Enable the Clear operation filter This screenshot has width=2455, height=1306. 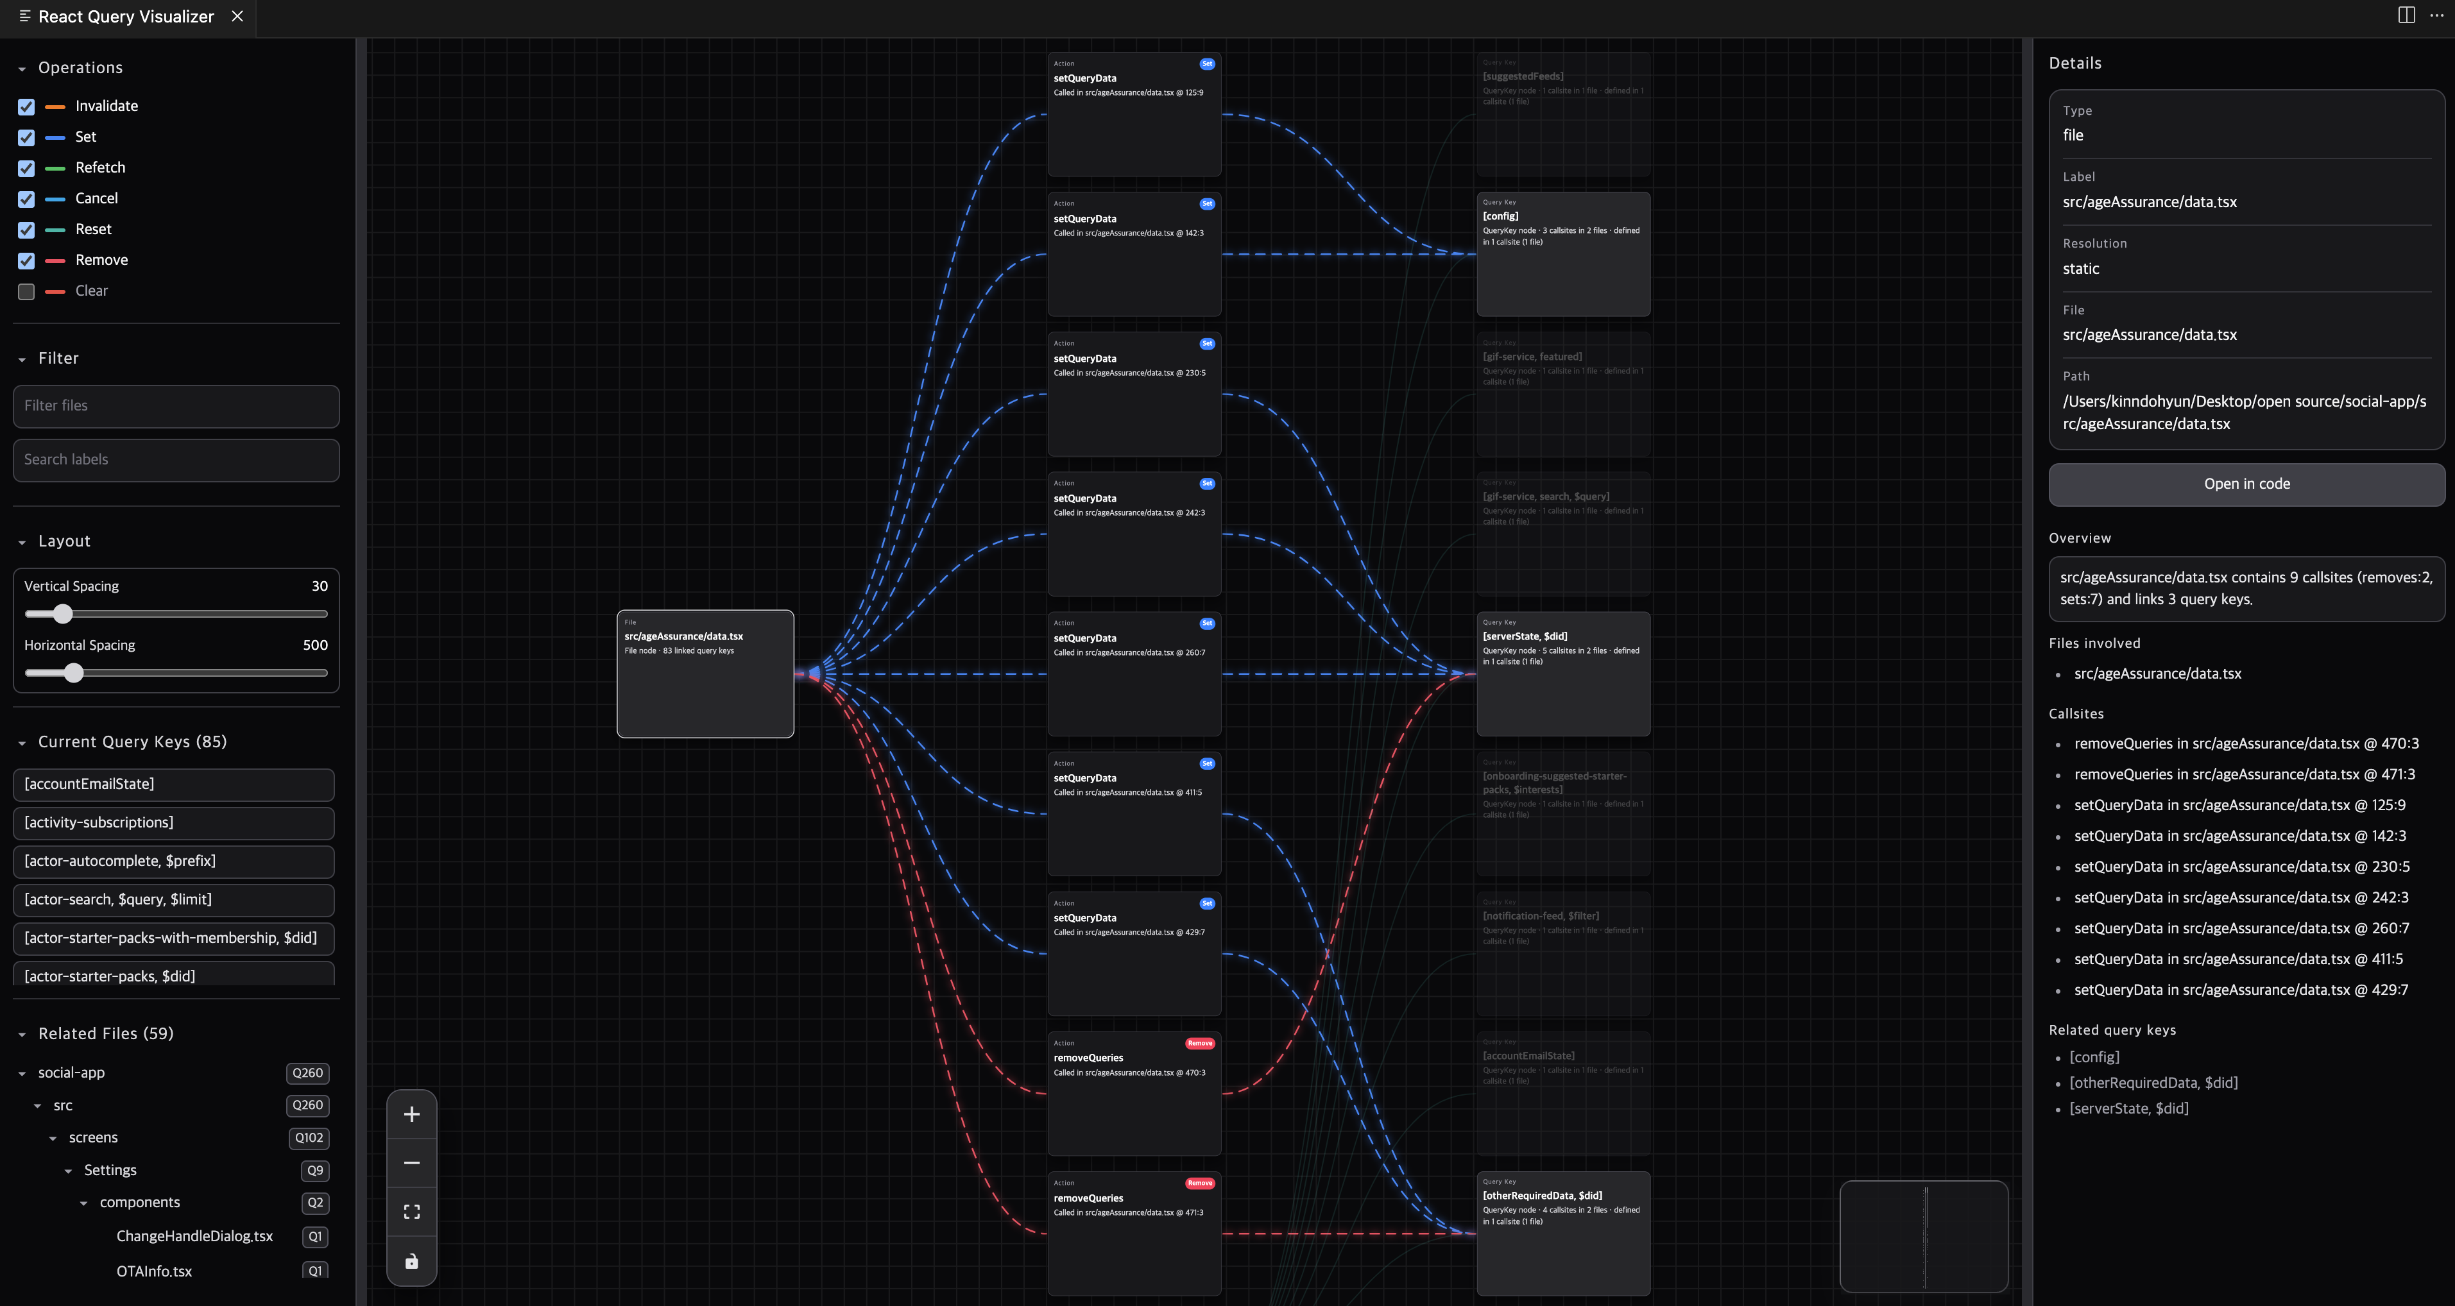click(26, 291)
